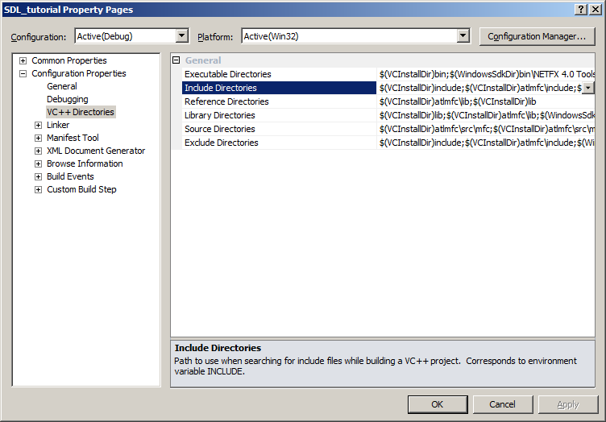The image size is (606, 422).
Task: Click Configuration Properties tree label
Action: 79,73
